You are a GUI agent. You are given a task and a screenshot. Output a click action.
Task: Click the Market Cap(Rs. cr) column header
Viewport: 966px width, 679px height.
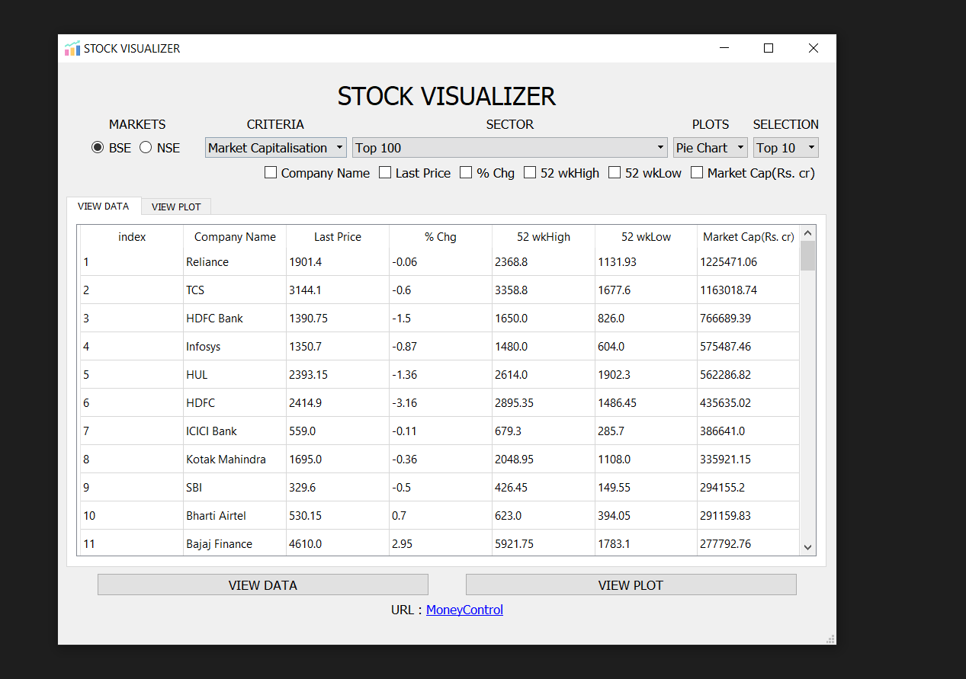(749, 237)
